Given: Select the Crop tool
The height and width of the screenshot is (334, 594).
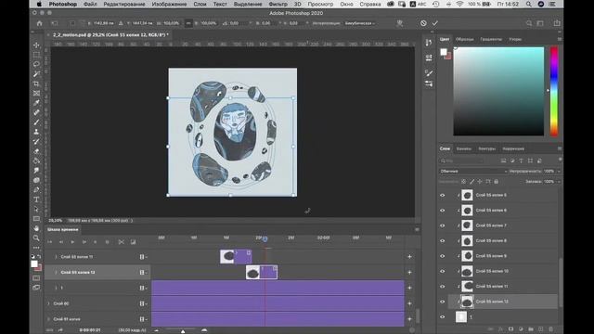Looking at the screenshot, I should point(36,83).
